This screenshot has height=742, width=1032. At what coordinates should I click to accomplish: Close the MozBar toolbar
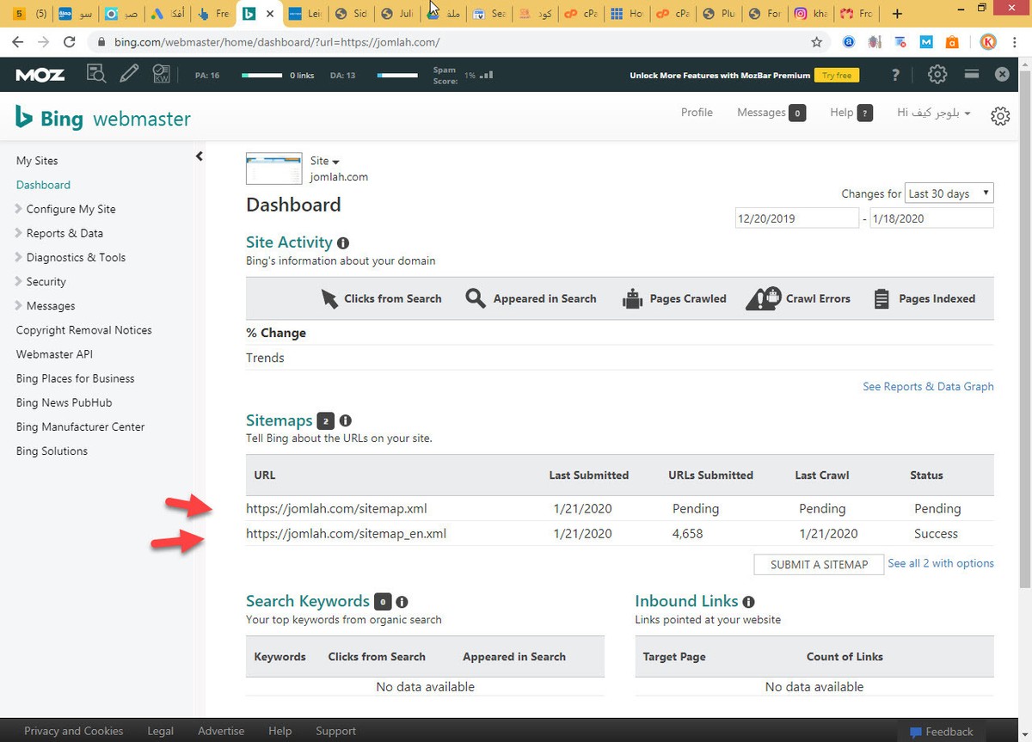(x=1002, y=75)
